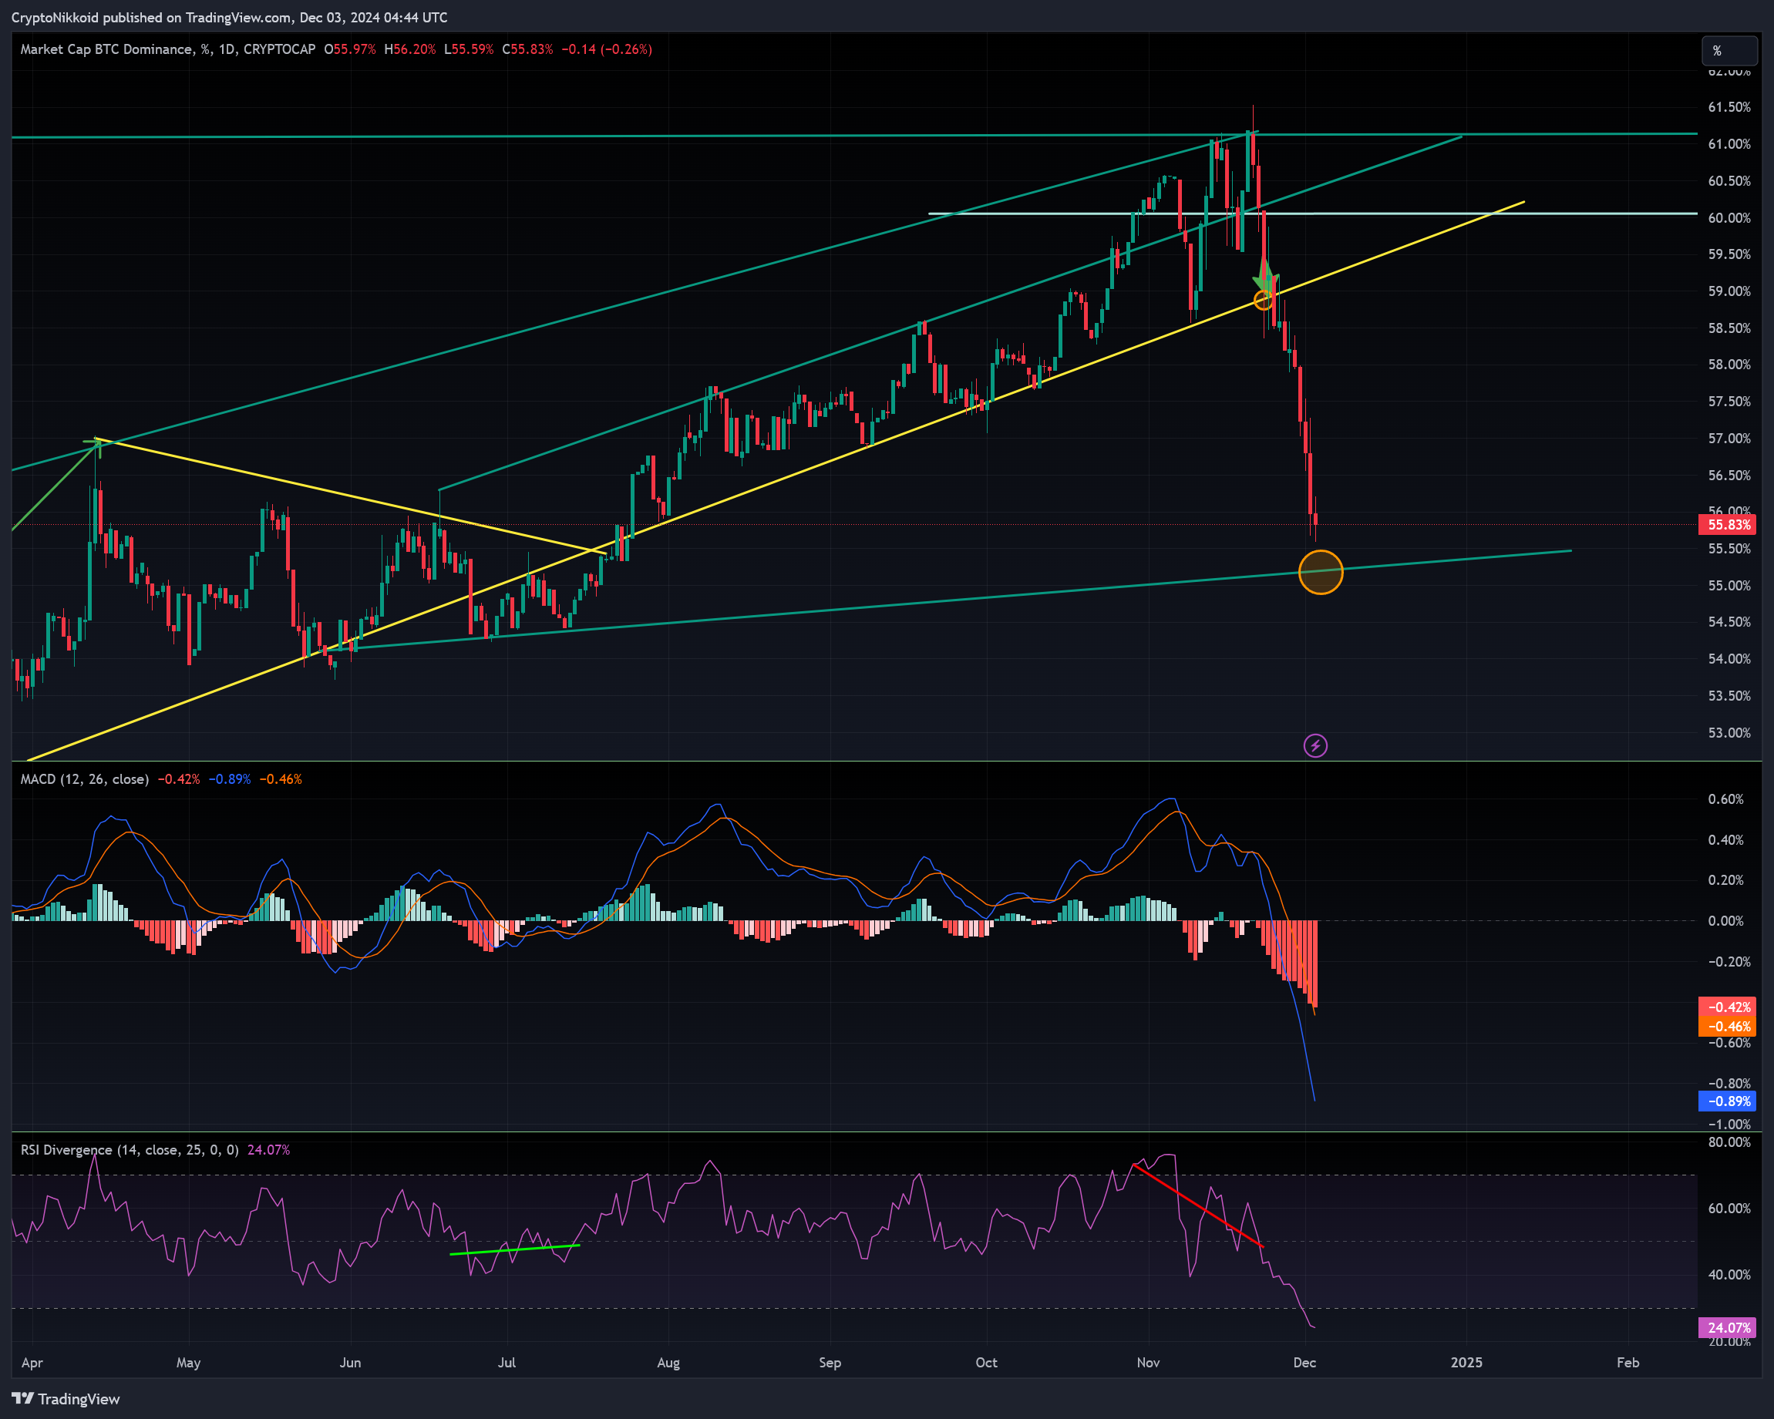This screenshot has height=1419, width=1774.
Task: Click the Nov label on time axis
Action: (1148, 1363)
